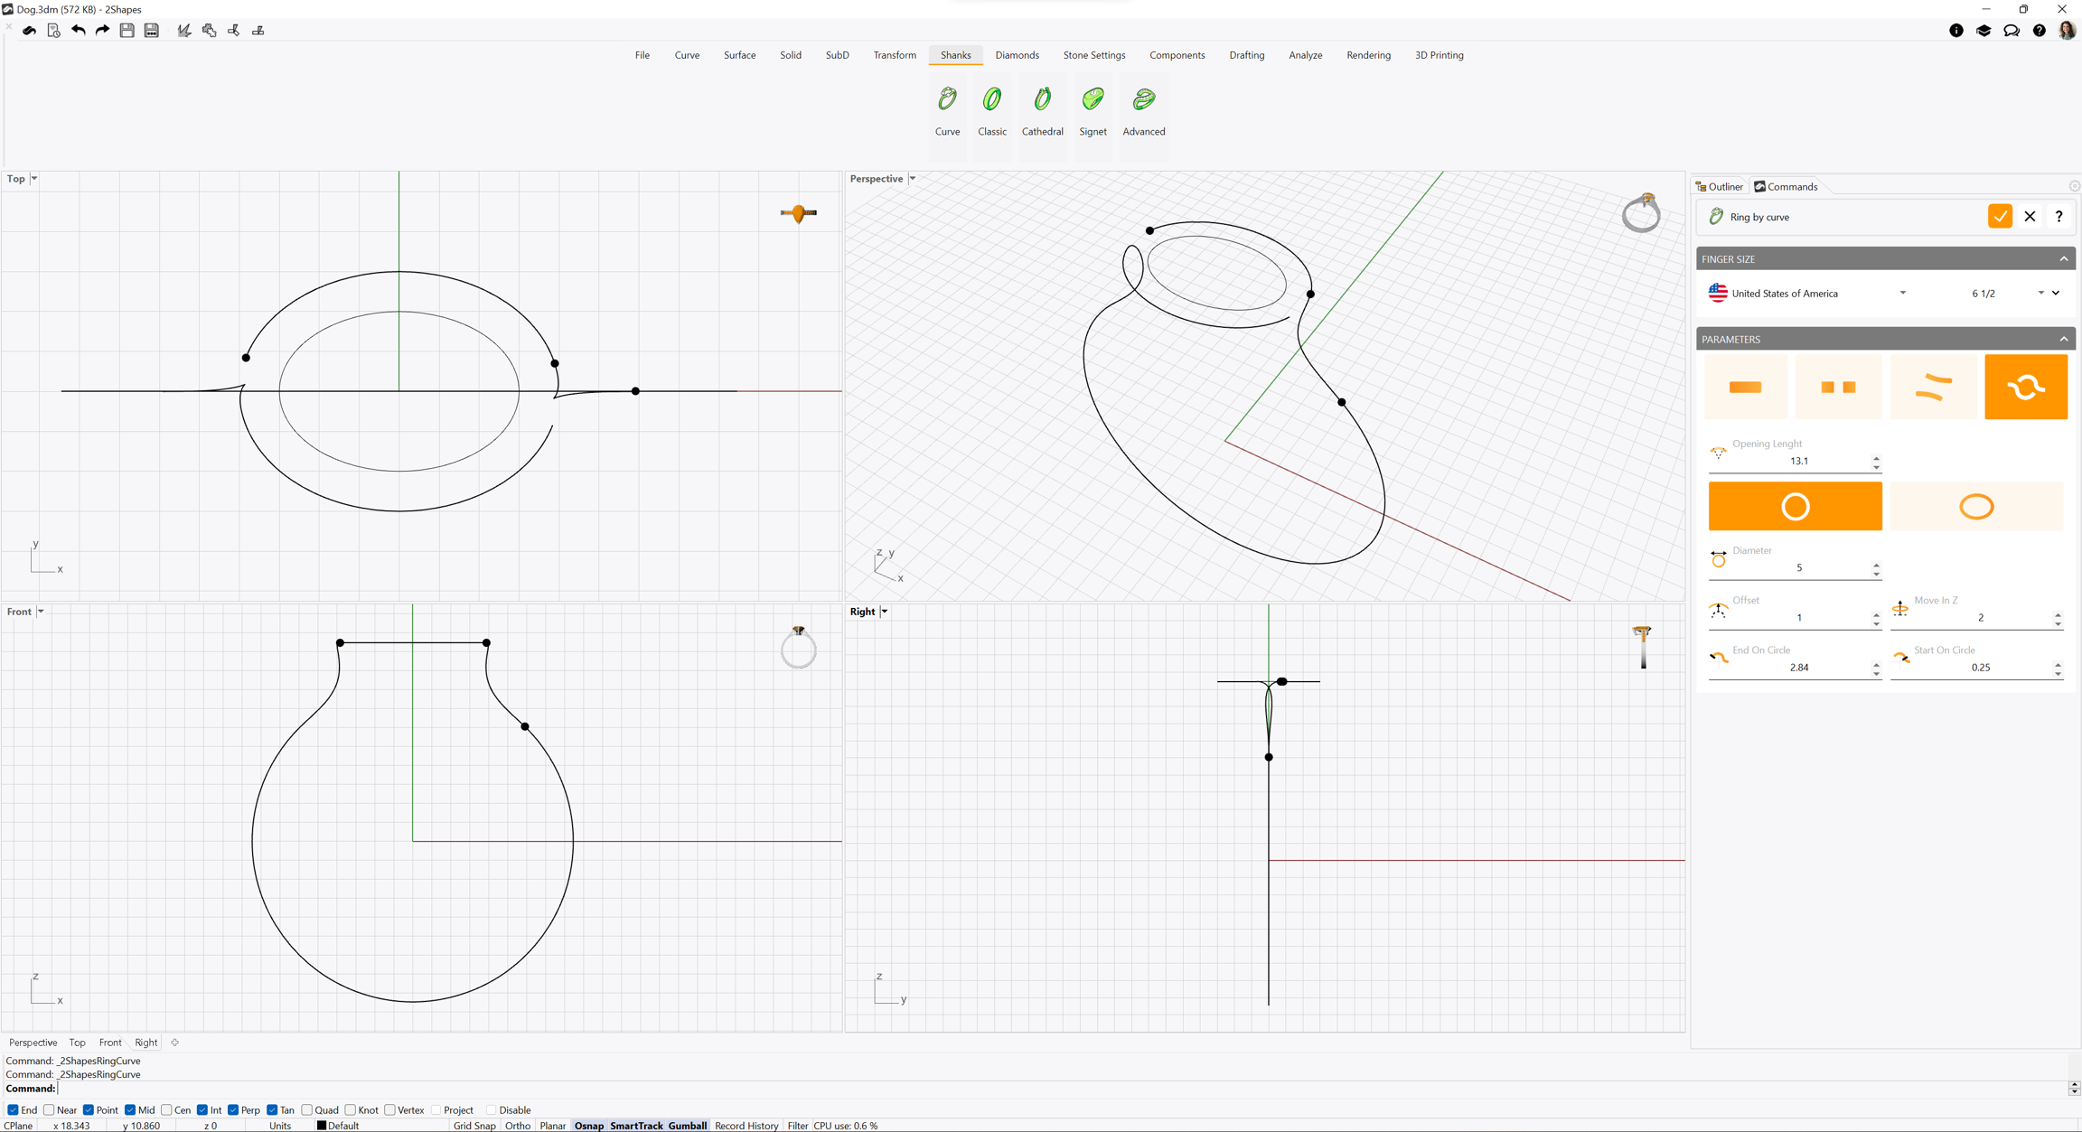The width and height of the screenshot is (2082, 1132).
Task: Open the Diamonds ribbon tab
Action: pos(1017,55)
